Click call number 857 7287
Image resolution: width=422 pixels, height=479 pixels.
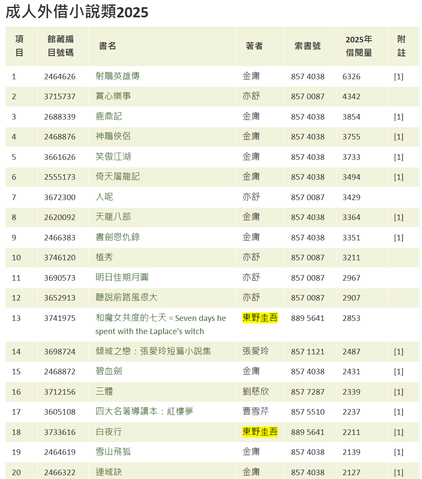pos(307,392)
